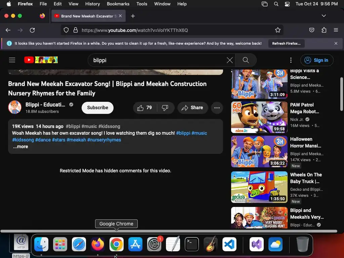Open the Apple menu
Image resolution: width=344 pixels, height=258 pixels.
coord(9,4)
